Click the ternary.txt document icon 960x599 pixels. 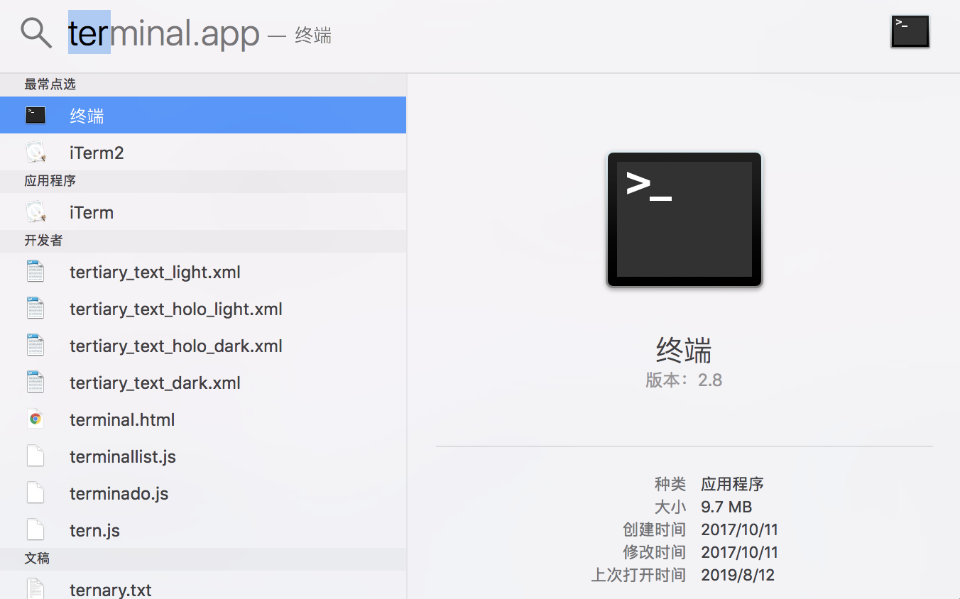(x=36, y=588)
